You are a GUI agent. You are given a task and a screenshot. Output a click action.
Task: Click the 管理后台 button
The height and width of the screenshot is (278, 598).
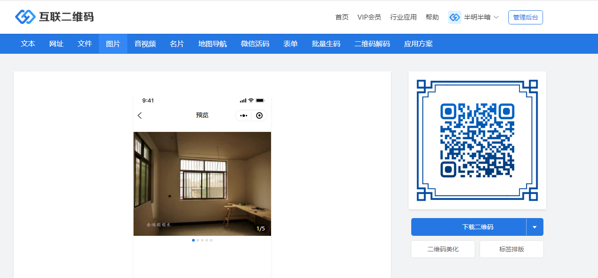[x=526, y=17]
